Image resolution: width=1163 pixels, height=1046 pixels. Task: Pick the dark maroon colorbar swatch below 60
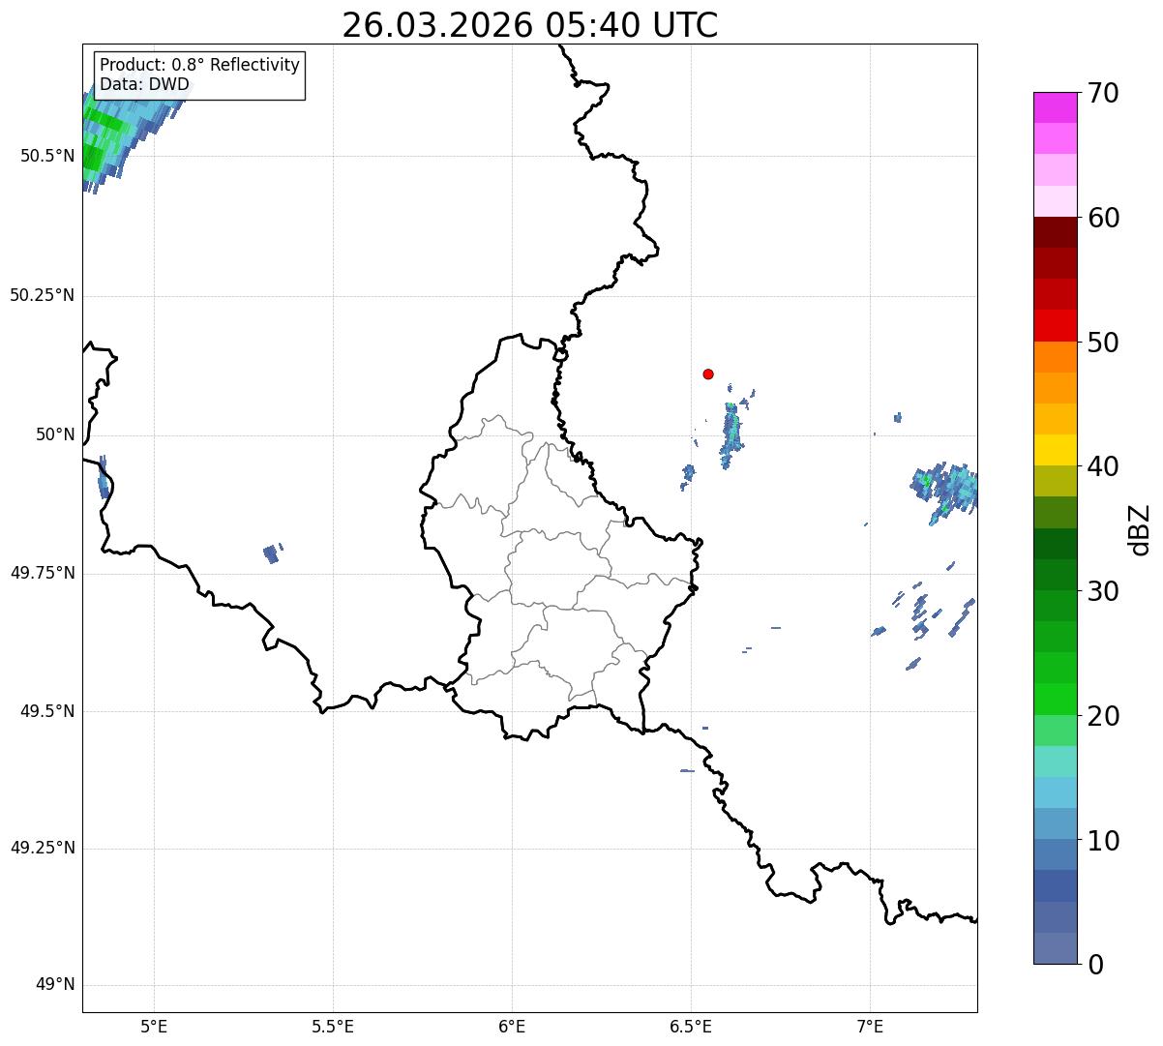(x=1055, y=232)
